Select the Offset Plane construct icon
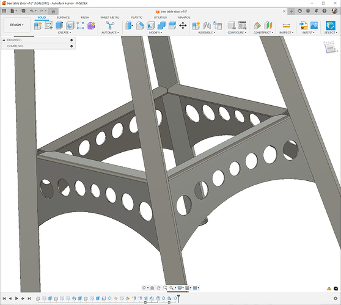 (257, 26)
